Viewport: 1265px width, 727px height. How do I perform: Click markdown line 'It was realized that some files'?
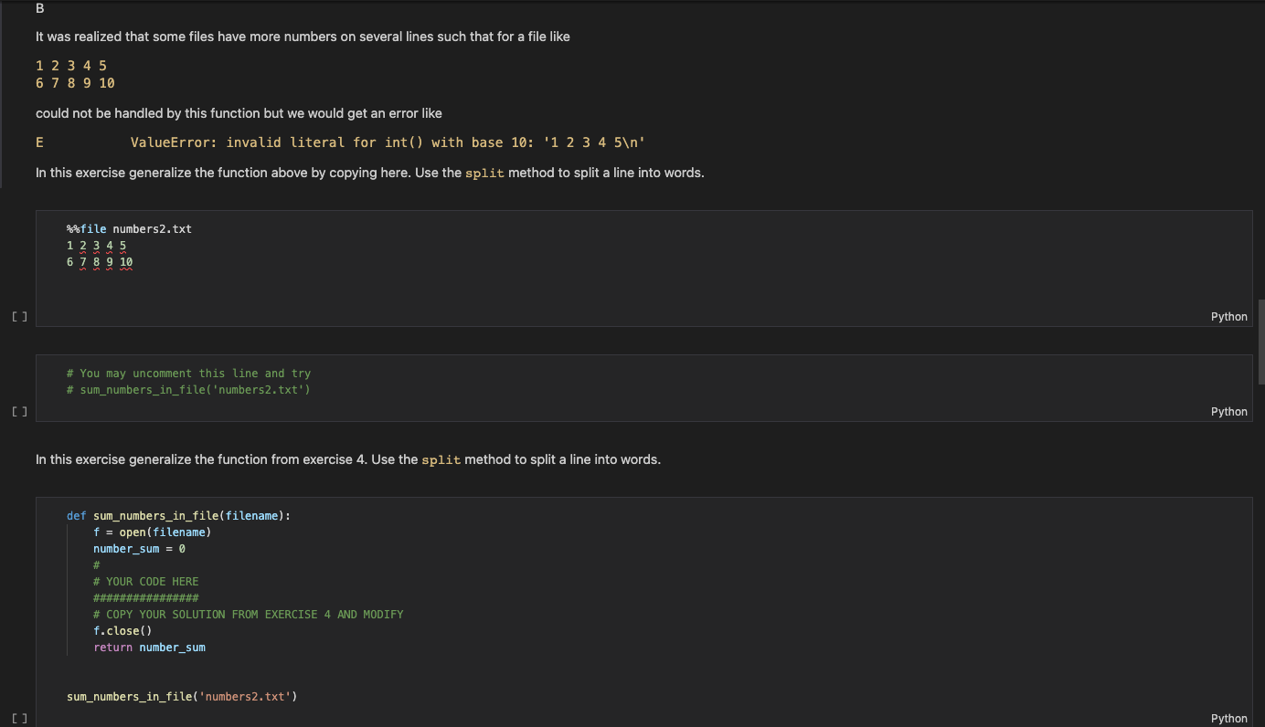[303, 37]
